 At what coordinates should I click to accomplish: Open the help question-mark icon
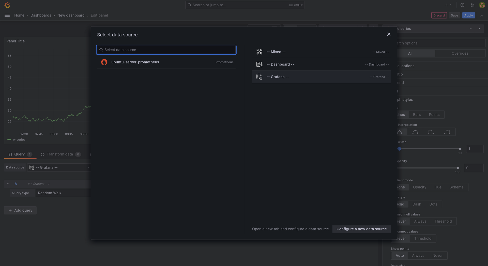coord(462,5)
